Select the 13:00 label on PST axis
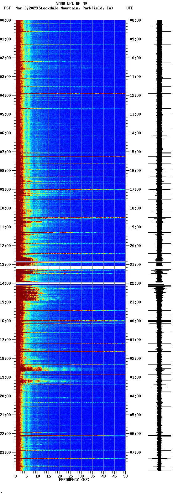This screenshot has height=496, width=173. click(x=5, y=265)
